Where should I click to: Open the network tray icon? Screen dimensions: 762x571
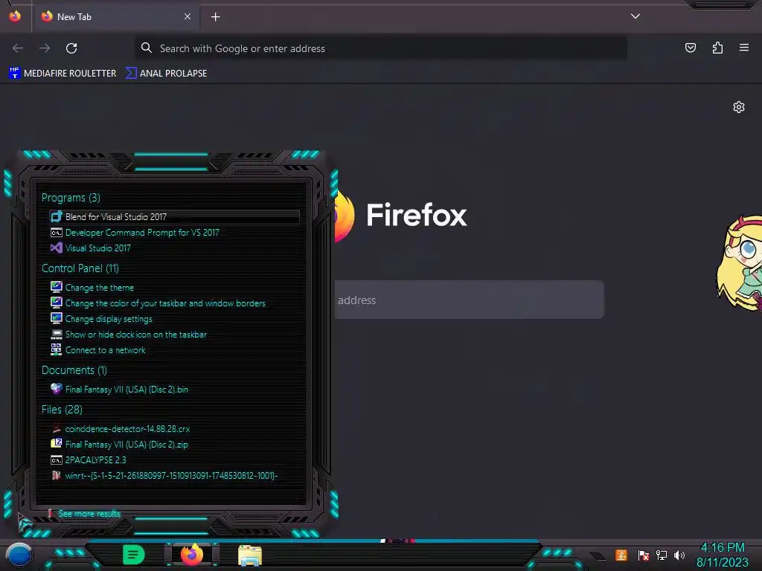[x=662, y=555]
